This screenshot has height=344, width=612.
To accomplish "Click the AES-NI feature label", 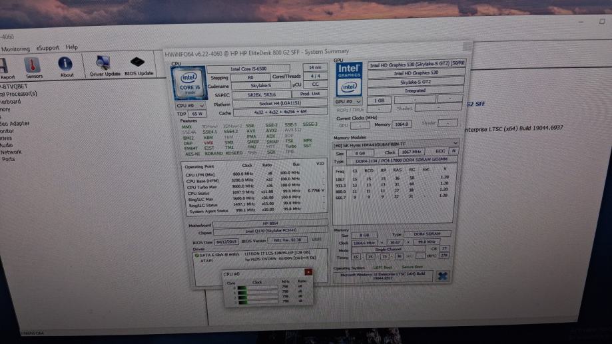I will (192, 154).
